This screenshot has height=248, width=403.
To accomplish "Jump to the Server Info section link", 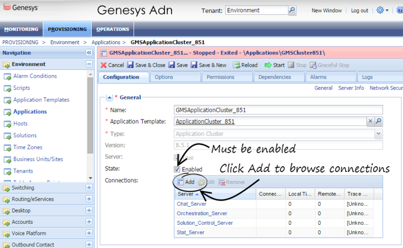I will tap(351, 88).
